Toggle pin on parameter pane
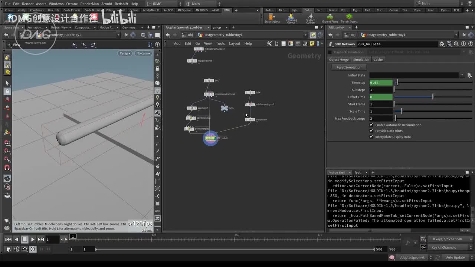 pos(464,35)
